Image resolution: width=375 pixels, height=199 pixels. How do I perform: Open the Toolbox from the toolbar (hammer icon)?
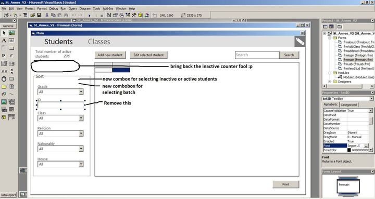134,15
